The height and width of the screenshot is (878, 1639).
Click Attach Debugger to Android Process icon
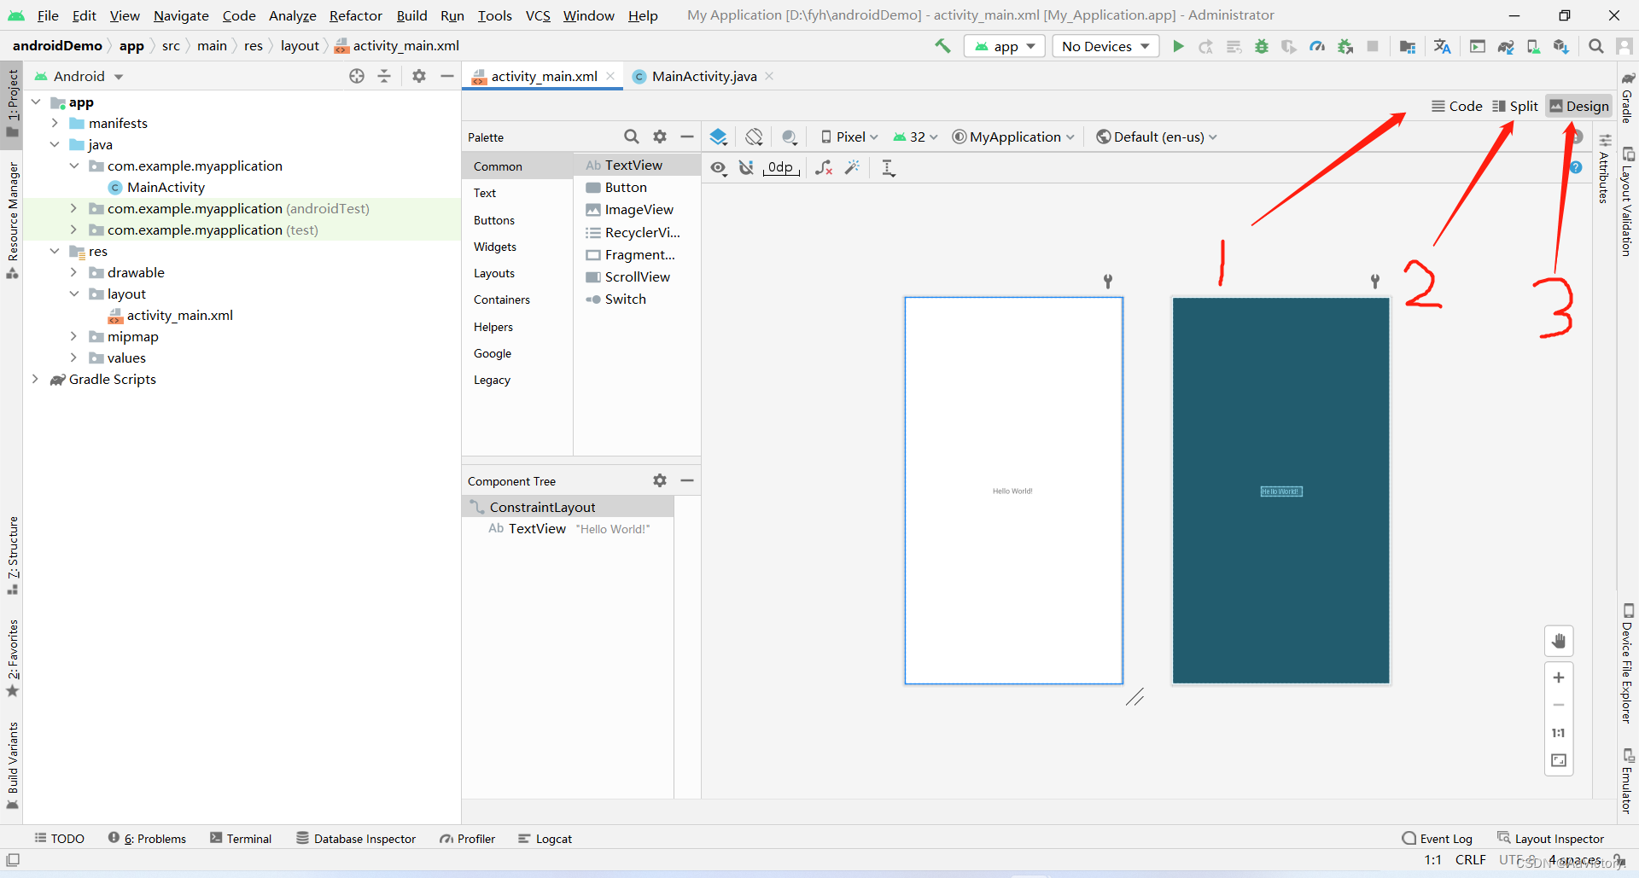[1345, 46]
